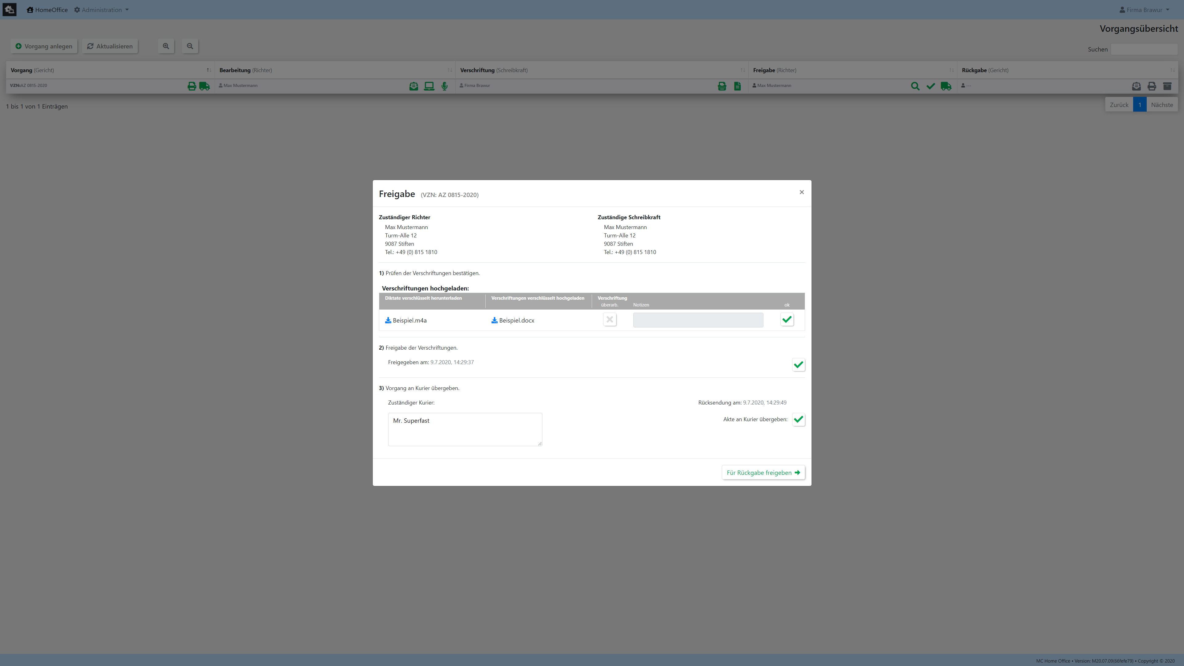The image size is (1184, 666).
Task: Toggle the Freigabe der Verschriftungen checkmark
Action: point(798,364)
